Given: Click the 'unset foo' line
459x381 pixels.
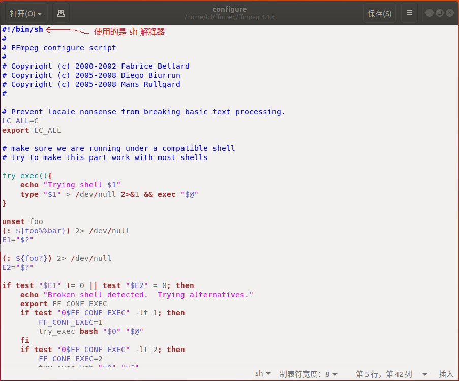Looking at the screenshot, I should [x=22, y=221].
